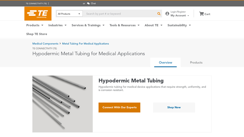Open the Tools & Resources menu

123,25
